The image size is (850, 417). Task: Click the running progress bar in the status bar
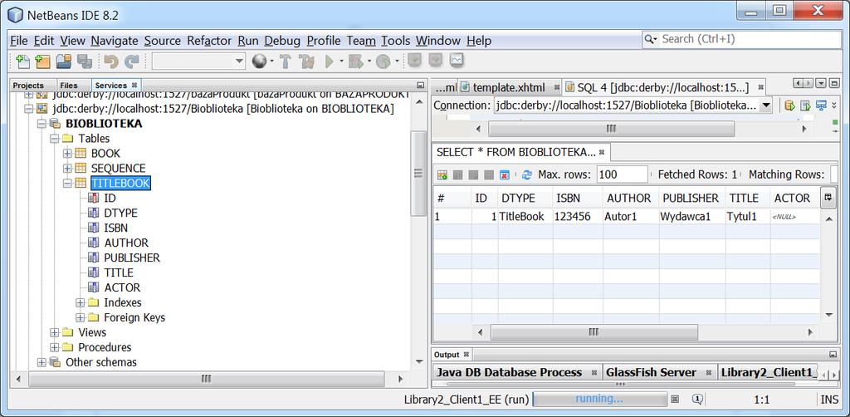click(x=599, y=399)
